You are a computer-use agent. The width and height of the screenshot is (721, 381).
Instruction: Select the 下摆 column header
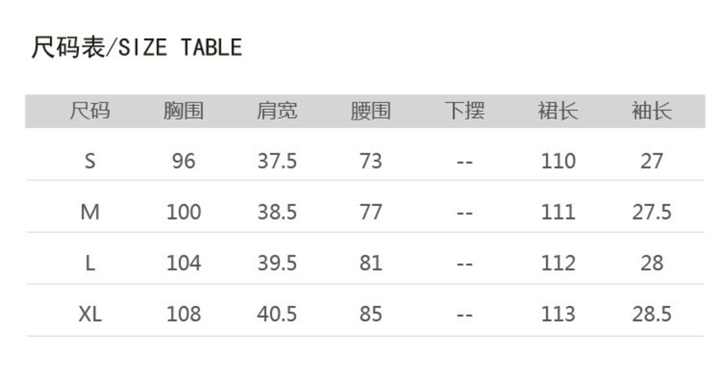coord(464,111)
